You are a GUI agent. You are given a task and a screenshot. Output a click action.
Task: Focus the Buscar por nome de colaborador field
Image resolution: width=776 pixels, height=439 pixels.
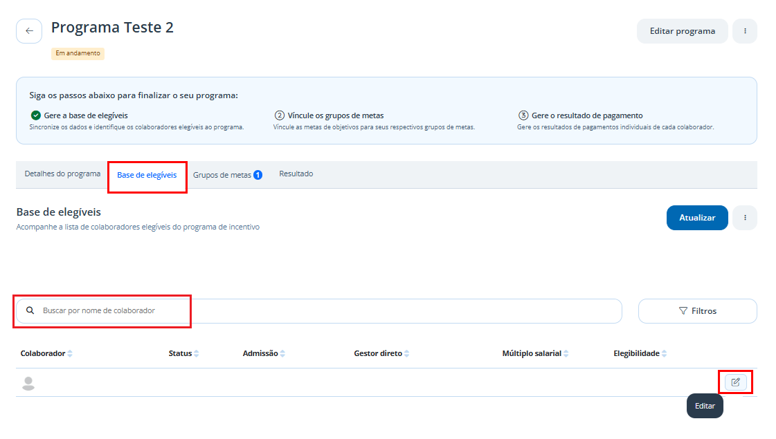(318, 311)
